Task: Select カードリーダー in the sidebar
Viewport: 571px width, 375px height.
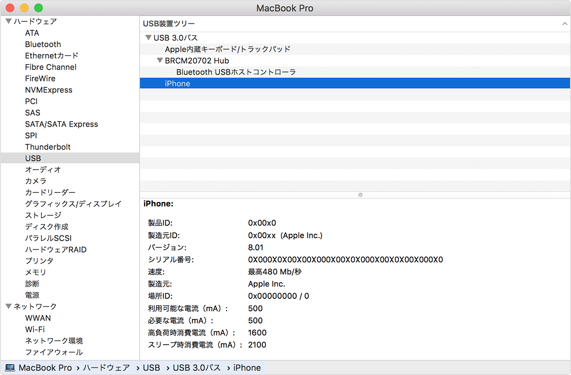Action: pyautogui.click(x=50, y=192)
